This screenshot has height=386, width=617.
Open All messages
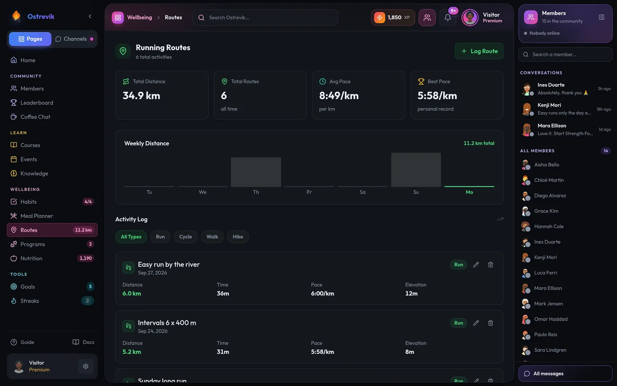pyautogui.click(x=566, y=374)
